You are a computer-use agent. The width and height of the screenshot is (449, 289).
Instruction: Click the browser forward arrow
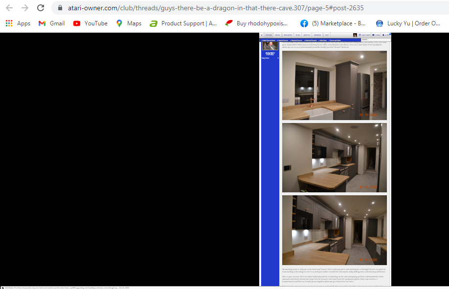click(x=25, y=8)
